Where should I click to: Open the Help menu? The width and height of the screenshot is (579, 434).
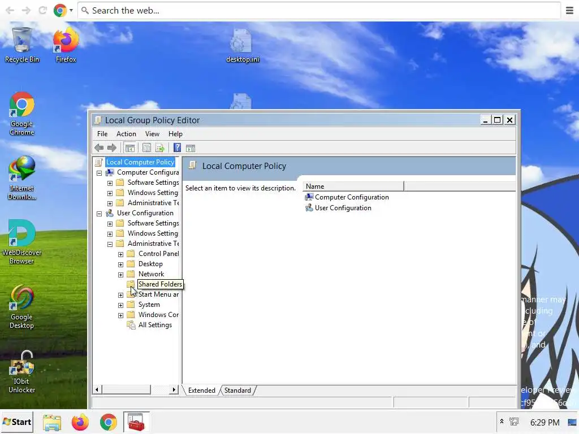(x=175, y=134)
